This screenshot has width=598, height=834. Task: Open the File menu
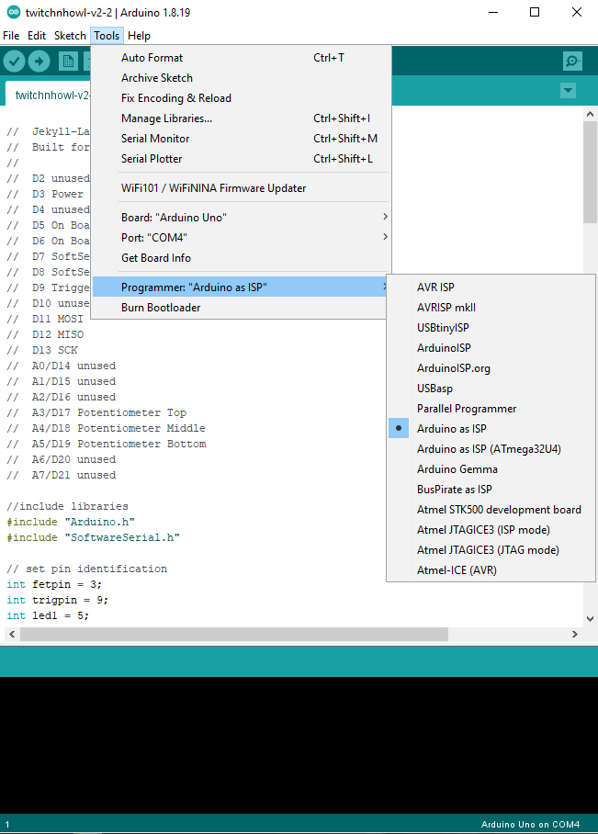point(11,36)
